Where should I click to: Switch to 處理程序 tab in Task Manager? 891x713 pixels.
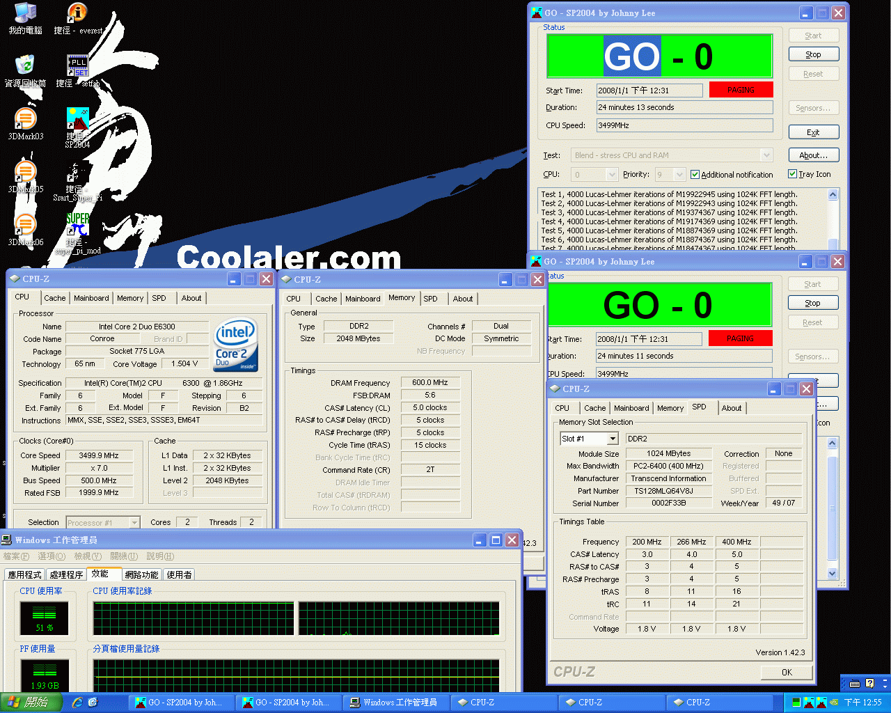pyautogui.click(x=67, y=574)
